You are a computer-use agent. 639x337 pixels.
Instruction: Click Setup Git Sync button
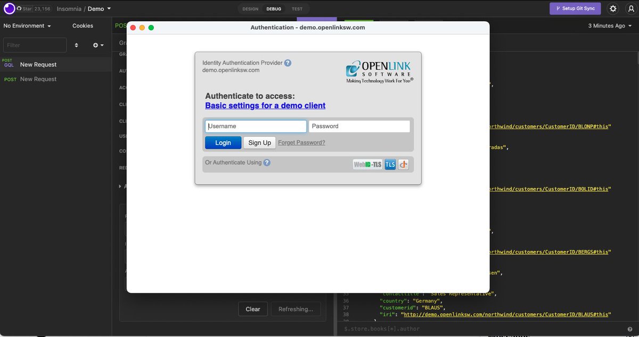(x=575, y=9)
